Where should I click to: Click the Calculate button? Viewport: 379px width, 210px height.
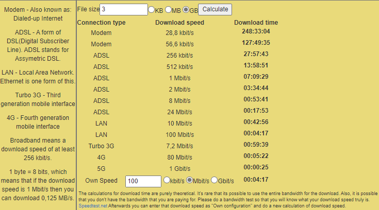(x=215, y=9)
